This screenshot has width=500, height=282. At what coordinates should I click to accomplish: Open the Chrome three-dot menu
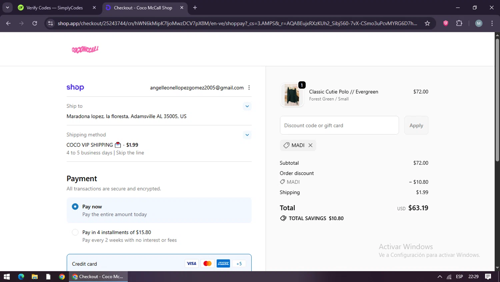492,23
